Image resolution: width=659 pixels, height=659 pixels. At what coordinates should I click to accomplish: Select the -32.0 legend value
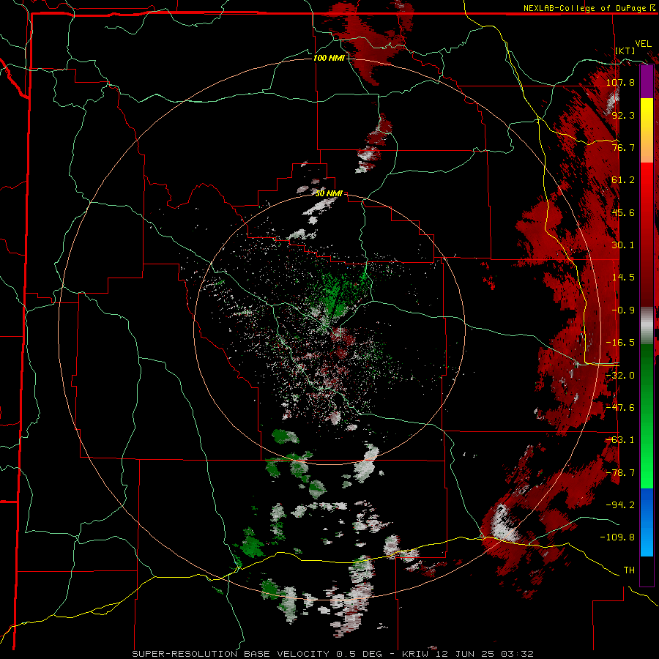coord(620,376)
